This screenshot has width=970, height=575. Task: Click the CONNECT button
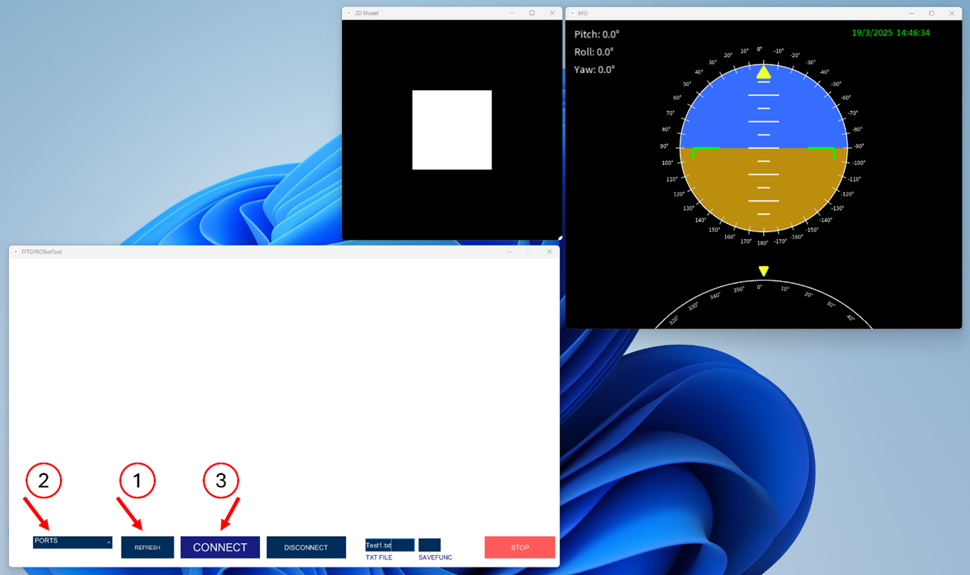point(220,547)
